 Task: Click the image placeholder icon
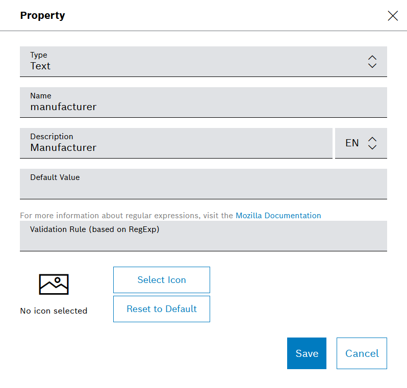[54, 284]
